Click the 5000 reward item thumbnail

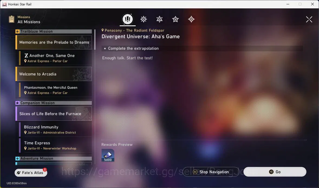108,155
